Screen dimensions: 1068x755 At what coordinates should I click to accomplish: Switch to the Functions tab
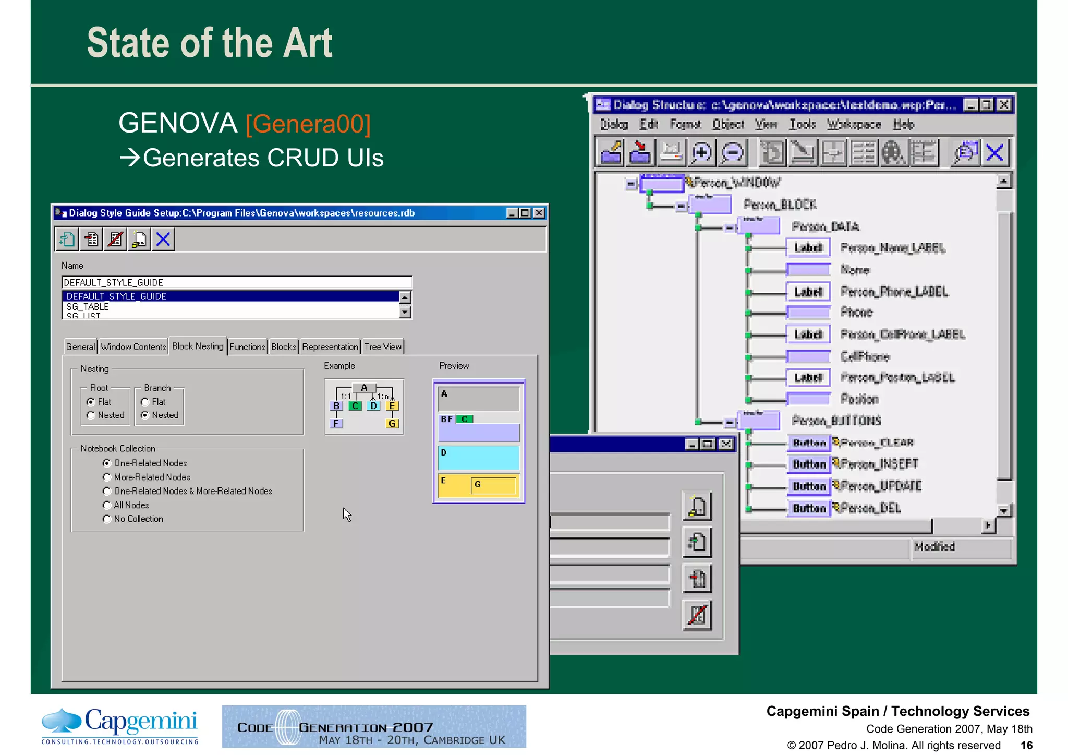click(x=247, y=347)
